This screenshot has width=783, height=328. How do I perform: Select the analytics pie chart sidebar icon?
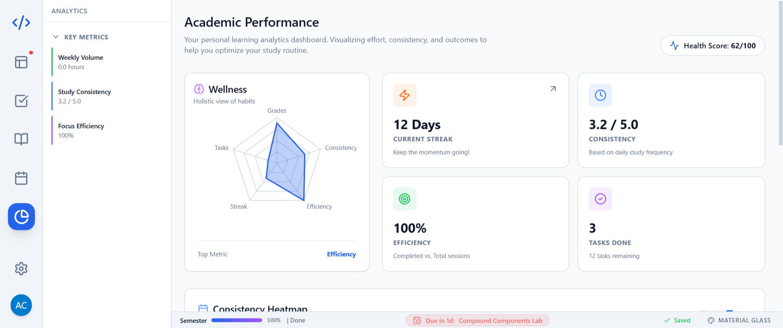[21, 217]
